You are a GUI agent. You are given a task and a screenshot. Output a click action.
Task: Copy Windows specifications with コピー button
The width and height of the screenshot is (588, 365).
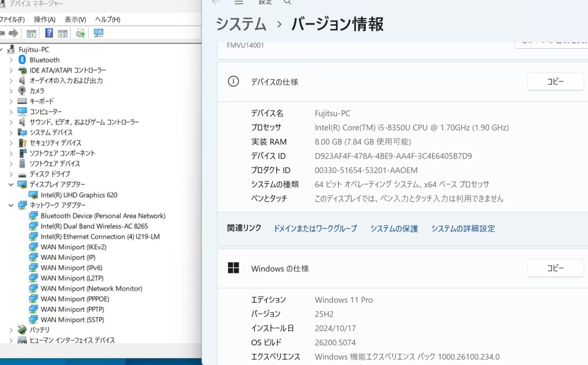(555, 268)
